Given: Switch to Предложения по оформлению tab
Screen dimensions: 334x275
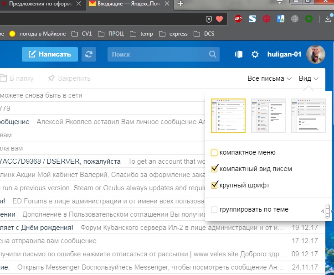Looking at the screenshot, I should (x=41, y=4).
